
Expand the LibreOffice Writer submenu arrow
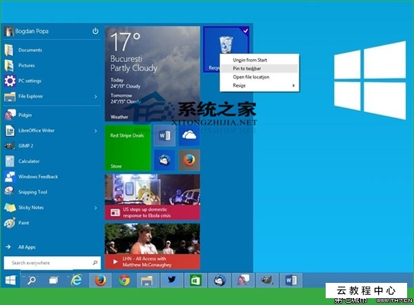click(x=95, y=130)
